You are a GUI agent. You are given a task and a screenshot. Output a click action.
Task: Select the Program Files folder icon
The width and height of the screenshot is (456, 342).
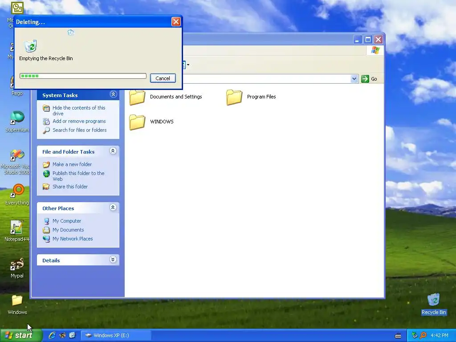click(x=234, y=97)
